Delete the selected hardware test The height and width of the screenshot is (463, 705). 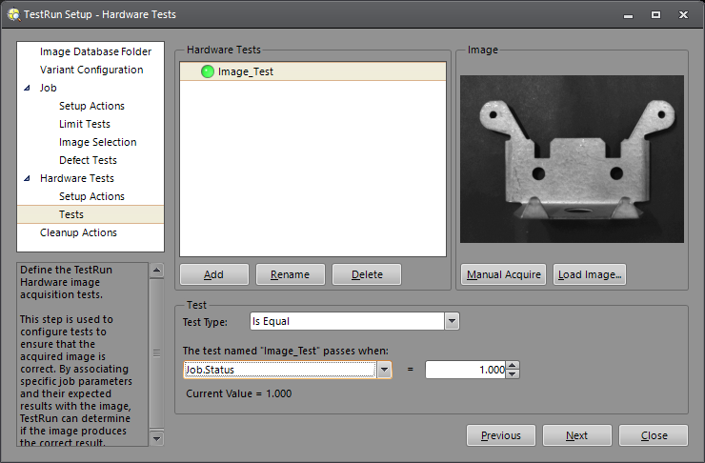coord(367,274)
